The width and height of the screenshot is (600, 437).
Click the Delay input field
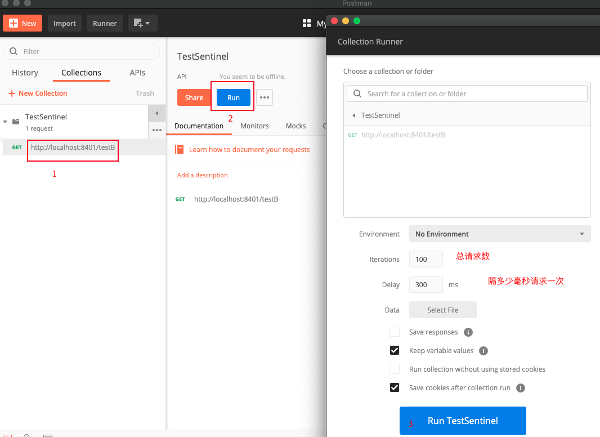pyautogui.click(x=426, y=284)
